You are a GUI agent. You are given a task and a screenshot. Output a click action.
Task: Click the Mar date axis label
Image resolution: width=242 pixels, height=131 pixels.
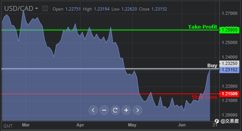(26, 125)
